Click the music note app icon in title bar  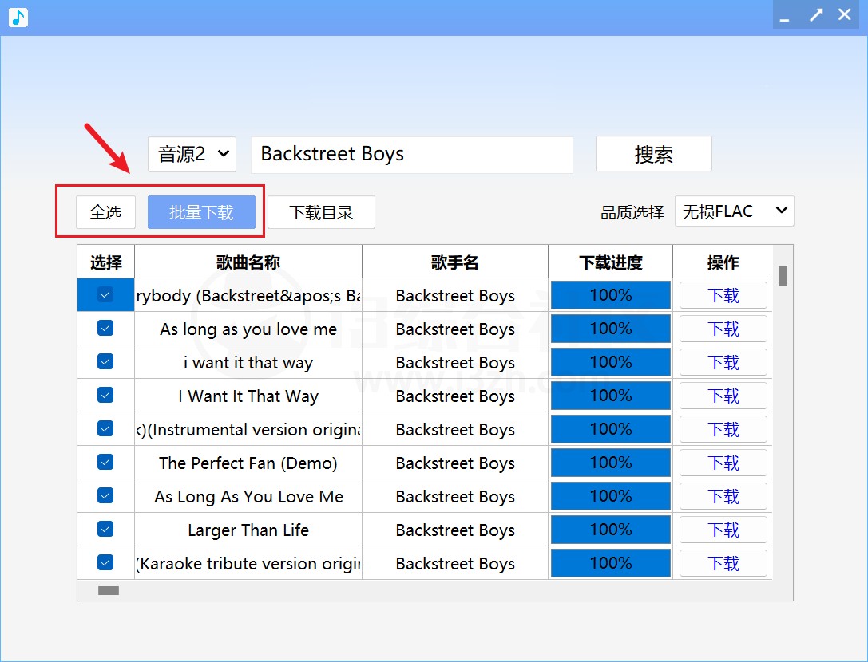pyautogui.click(x=18, y=17)
